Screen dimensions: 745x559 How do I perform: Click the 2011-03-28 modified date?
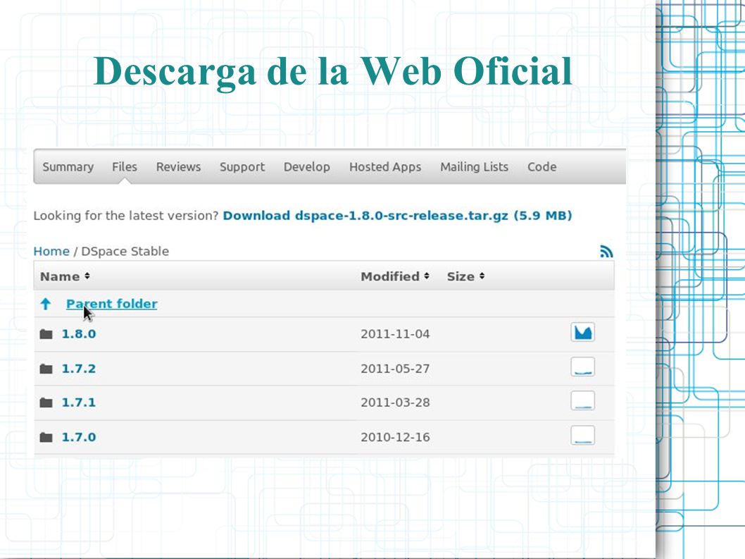pyautogui.click(x=395, y=403)
